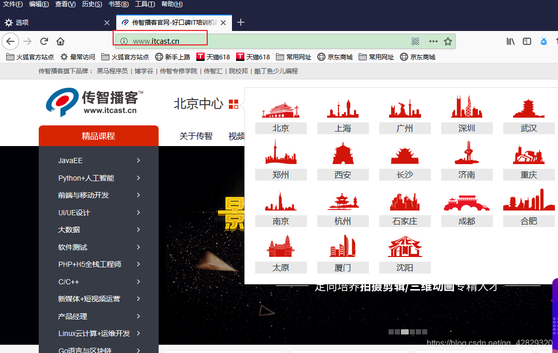Open the 编辑(E) menu
558x353 pixels.
pos(39,4)
